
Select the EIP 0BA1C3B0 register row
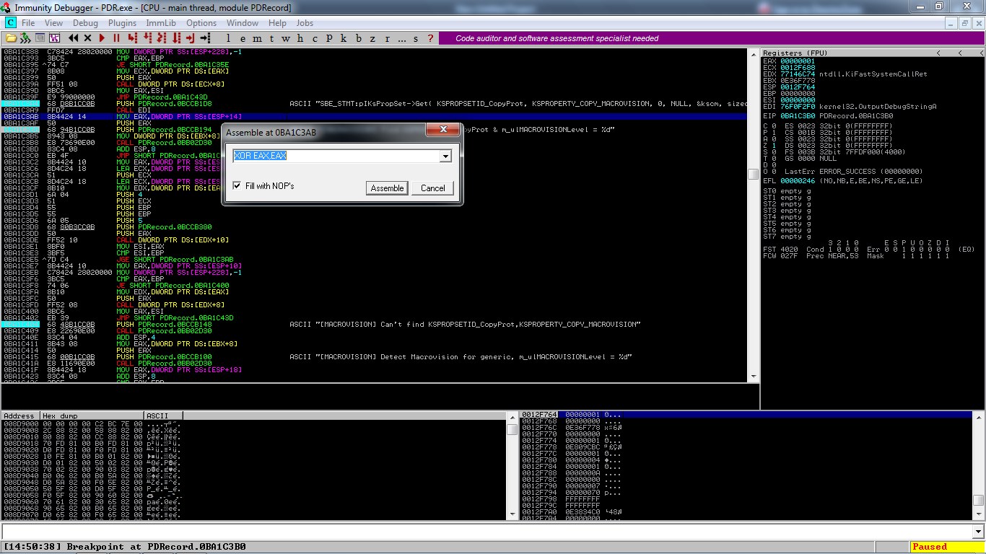click(x=828, y=115)
